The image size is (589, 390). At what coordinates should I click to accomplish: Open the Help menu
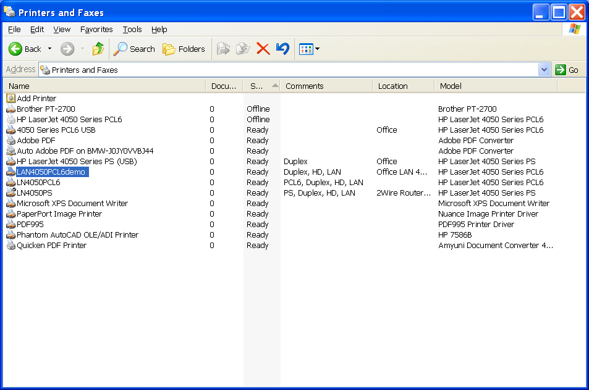[x=159, y=29]
